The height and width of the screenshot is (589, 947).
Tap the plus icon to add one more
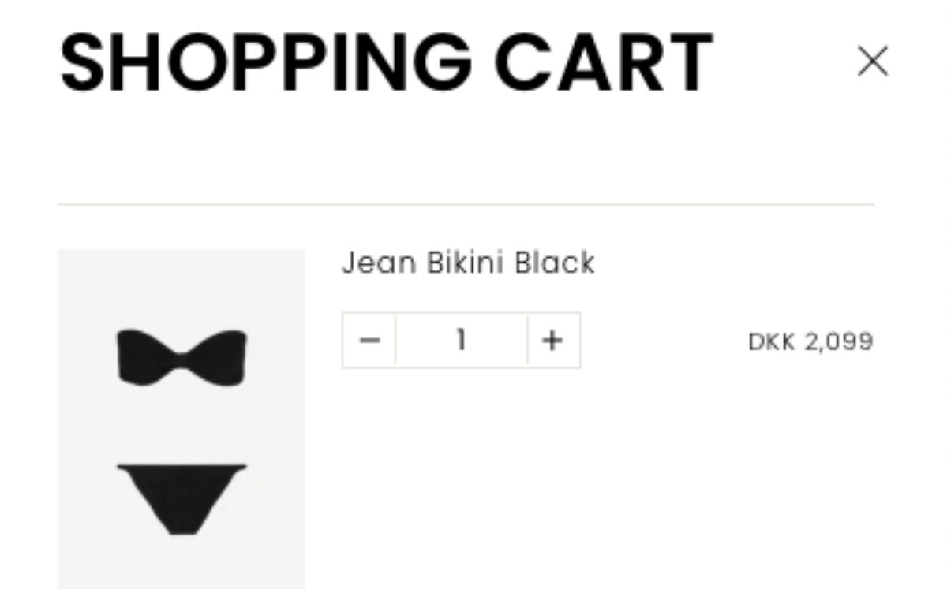coord(553,341)
